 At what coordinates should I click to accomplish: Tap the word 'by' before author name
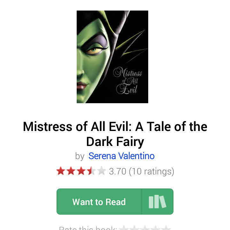click(x=80, y=156)
